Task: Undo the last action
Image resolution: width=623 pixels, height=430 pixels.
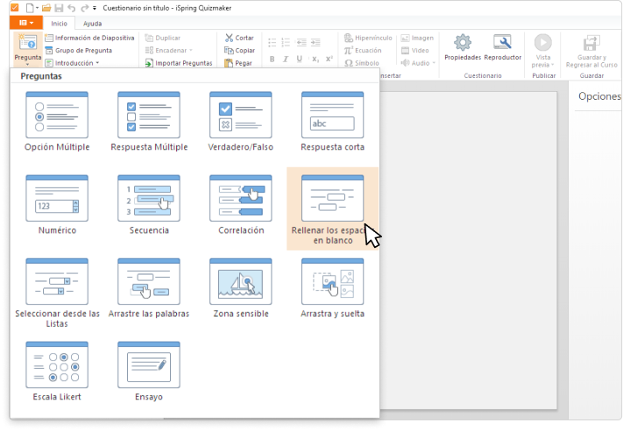Action: (72, 8)
